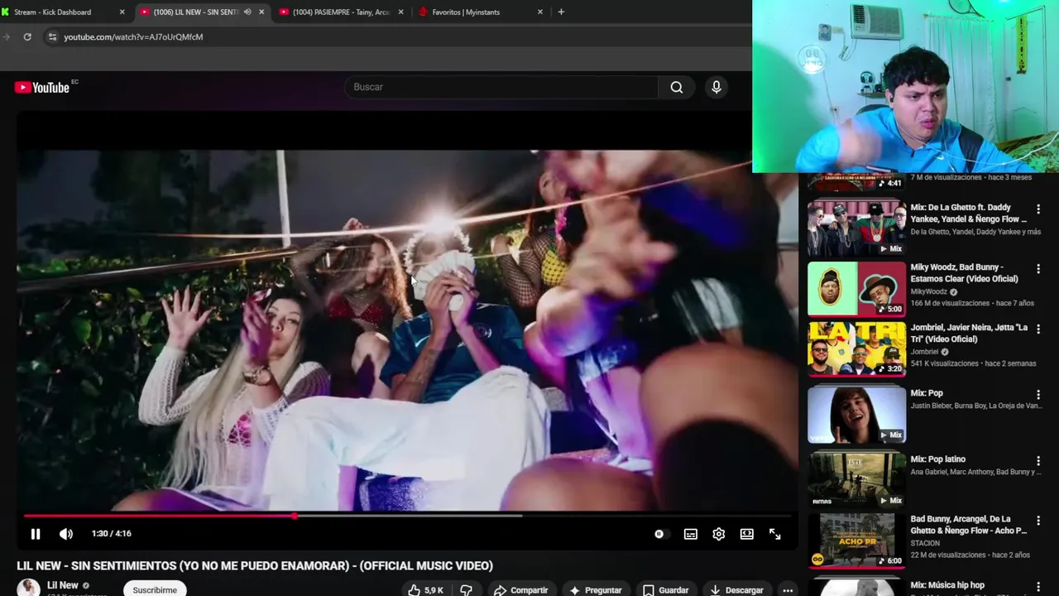
Task: Open options menu for Mix: De La Ghetto
Action: [1038, 209]
